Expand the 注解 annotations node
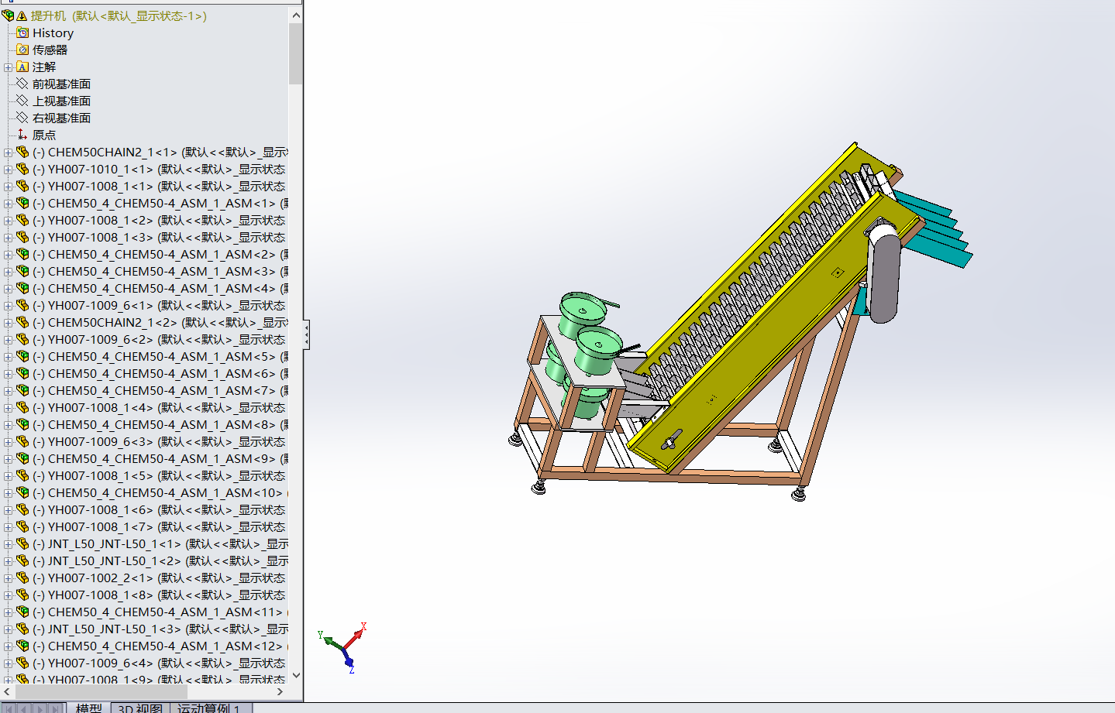 point(8,67)
